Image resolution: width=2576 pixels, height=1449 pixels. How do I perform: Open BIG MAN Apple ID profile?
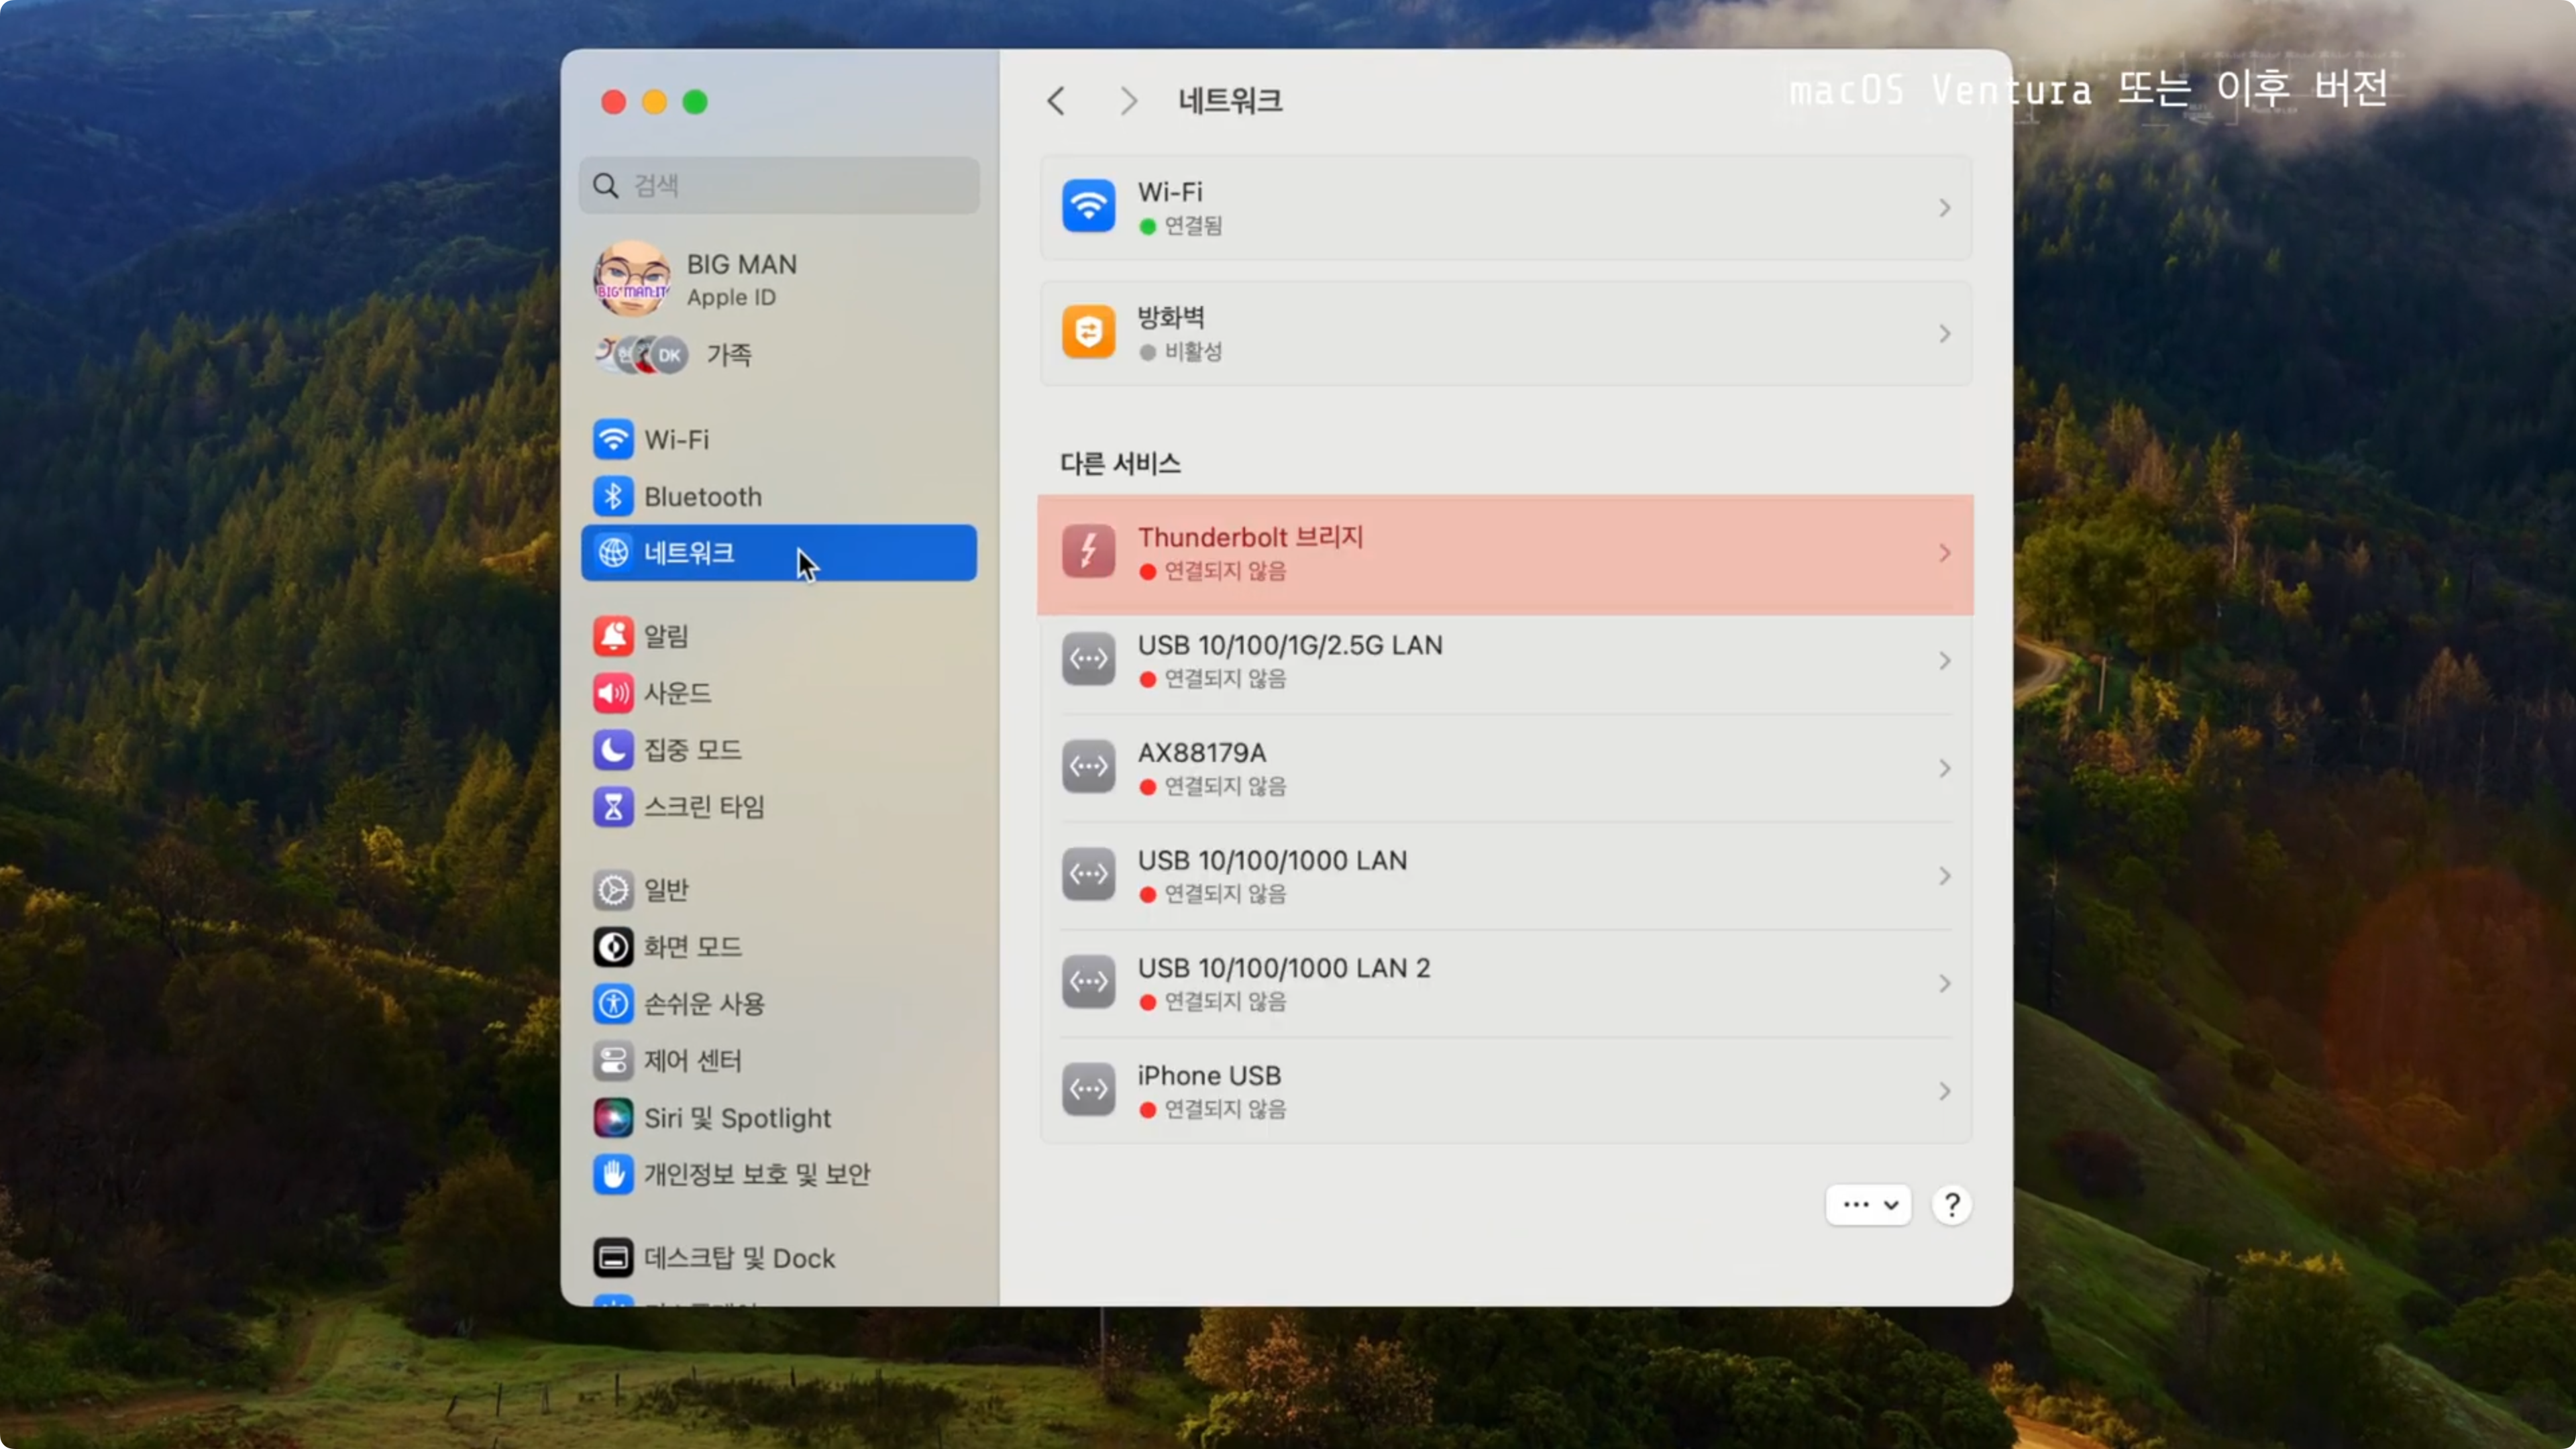pos(740,279)
